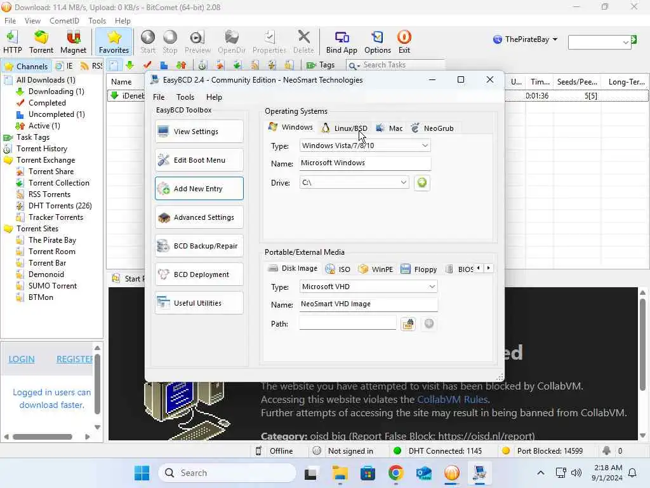Open the EasyBCD Help menu
650x488 pixels.
point(214,97)
